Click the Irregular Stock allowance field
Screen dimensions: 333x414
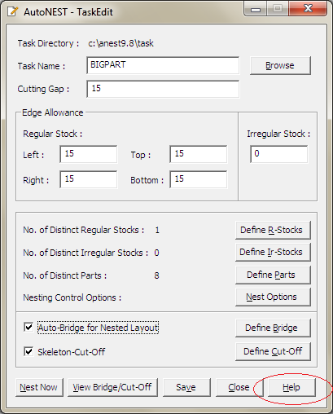(x=279, y=154)
